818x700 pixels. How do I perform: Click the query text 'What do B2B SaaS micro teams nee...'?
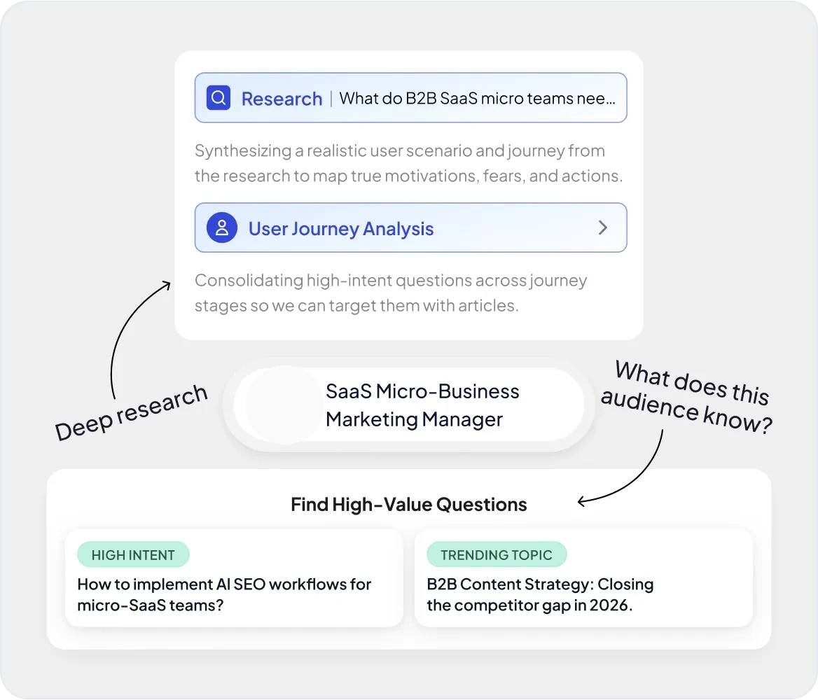tap(478, 99)
